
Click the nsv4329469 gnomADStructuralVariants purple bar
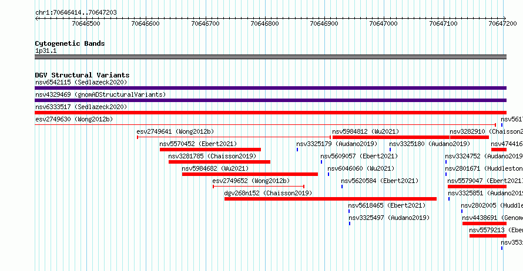(x=270, y=100)
